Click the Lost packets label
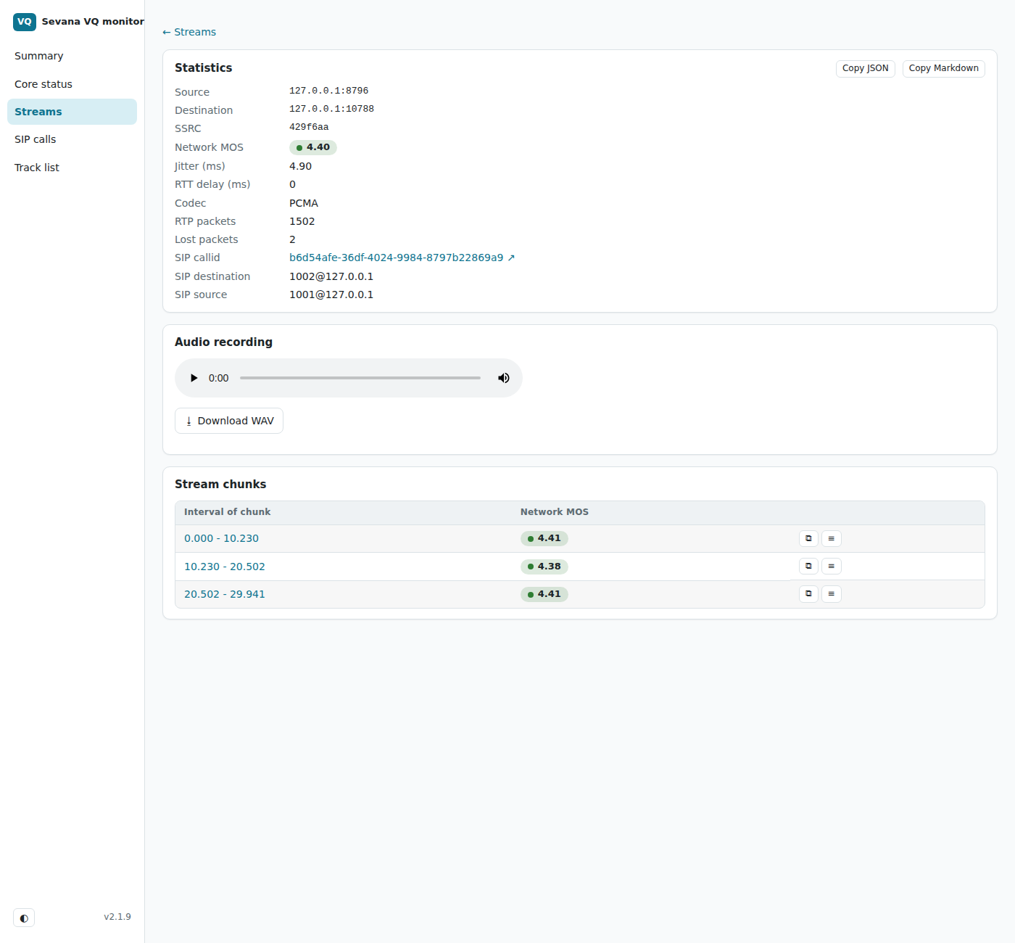This screenshot has width=1015, height=943. 207,239
